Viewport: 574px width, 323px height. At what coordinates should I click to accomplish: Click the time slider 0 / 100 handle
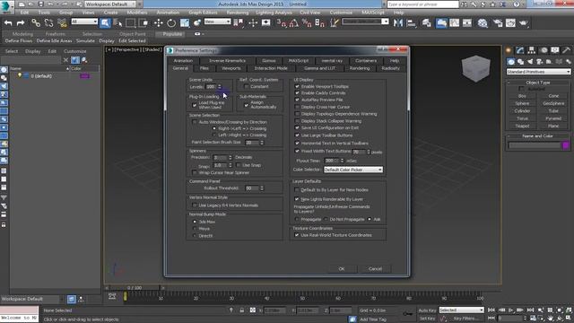(x=135, y=288)
